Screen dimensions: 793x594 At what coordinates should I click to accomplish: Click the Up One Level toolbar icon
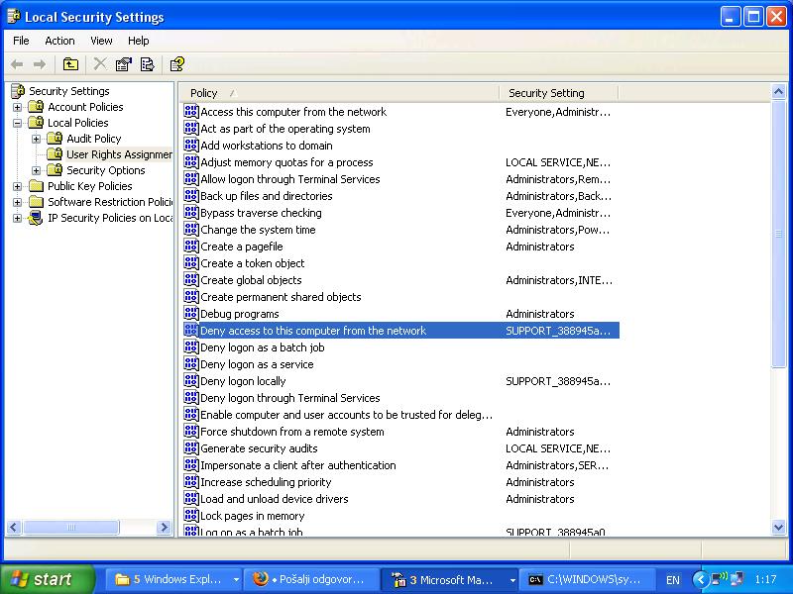[70, 64]
